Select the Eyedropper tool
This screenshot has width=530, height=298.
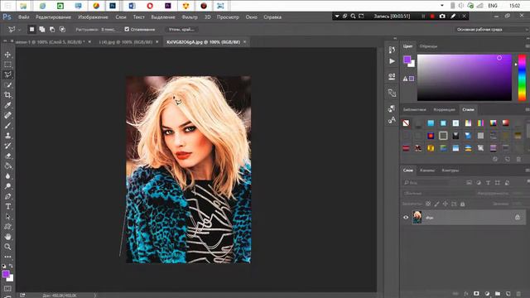click(7, 105)
